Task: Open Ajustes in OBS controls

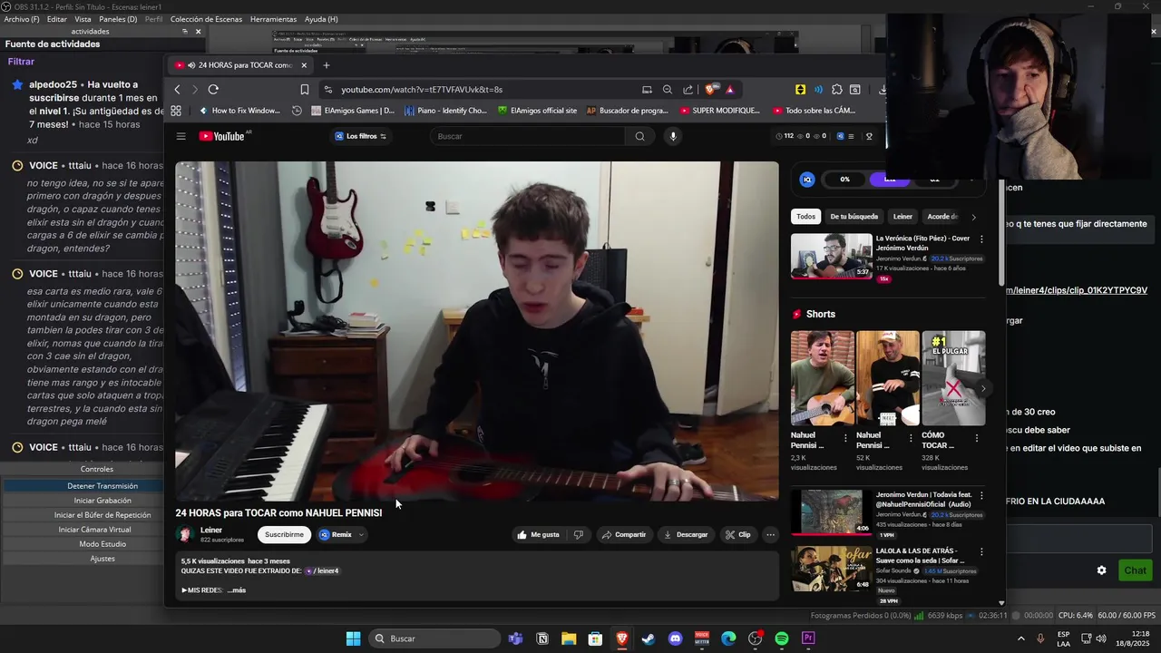Action: [x=102, y=559]
